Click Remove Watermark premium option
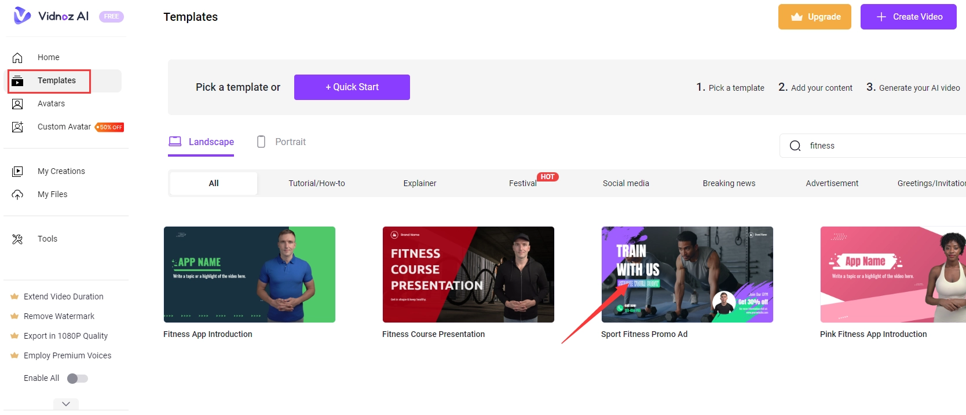Screen dimensions: 966x415 [x=59, y=316]
